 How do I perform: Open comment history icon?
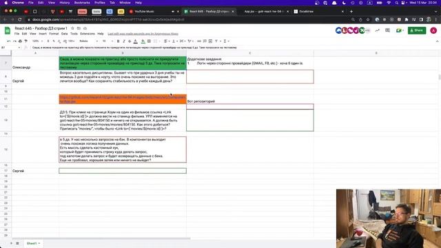387,30
